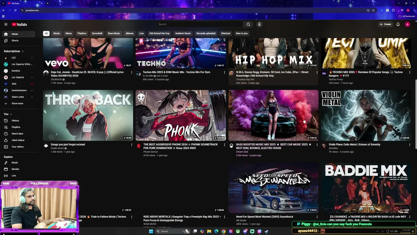The image size is (417, 235).
Task: Open a new Chrome tab
Action: (x=48, y=3)
